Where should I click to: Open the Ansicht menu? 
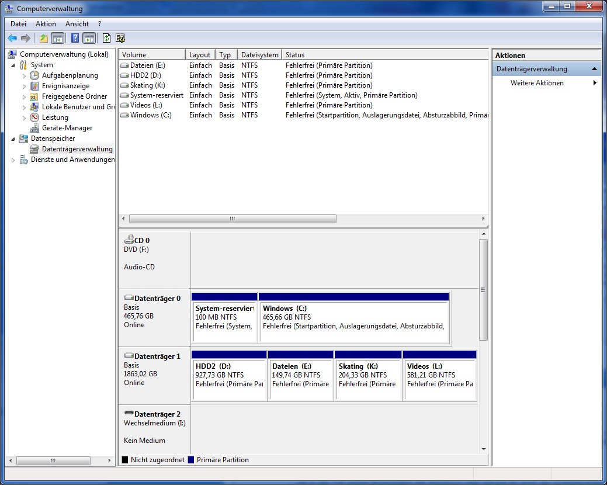77,24
